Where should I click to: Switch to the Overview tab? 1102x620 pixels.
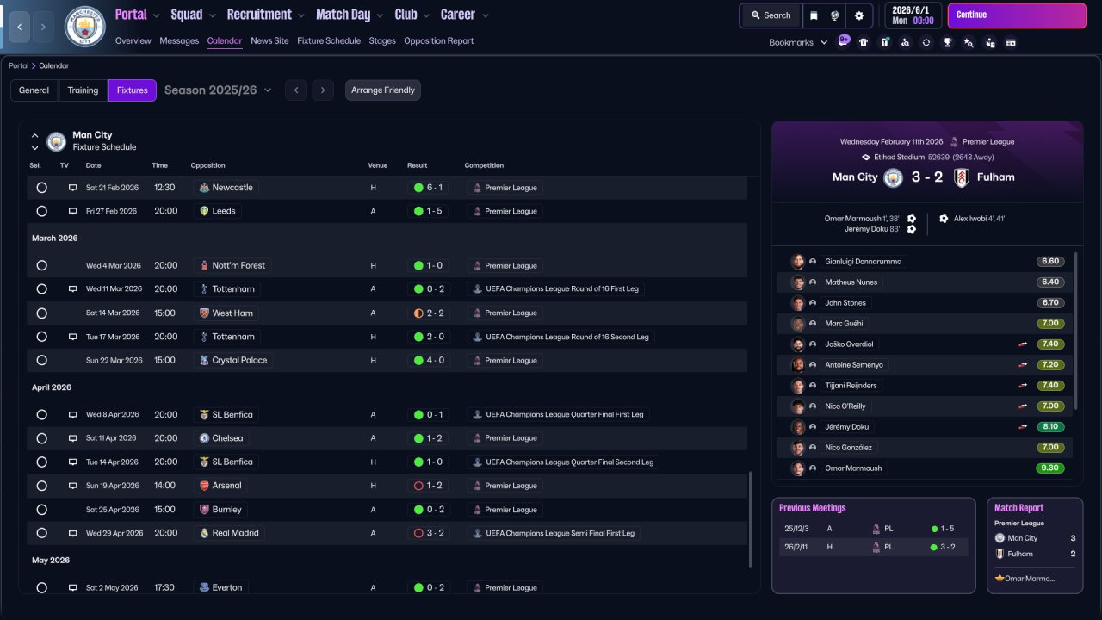tap(133, 40)
